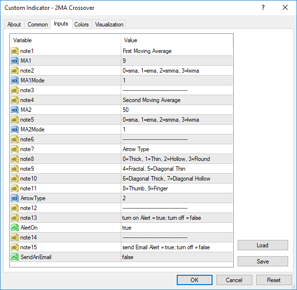The height and width of the screenshot is (290, 297).
Task: Click the string icon beside note13
Action: tap(15, 218)
